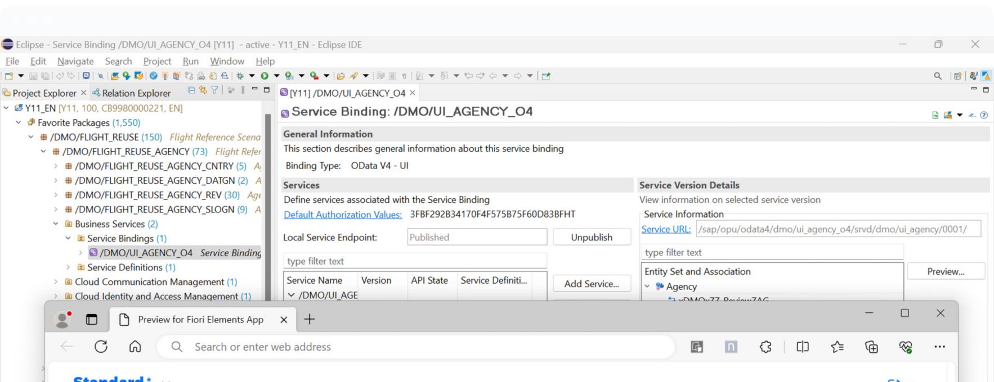Toggle the browser vertical tabs panel
The image size is (994, 382).
pos(91,320)
